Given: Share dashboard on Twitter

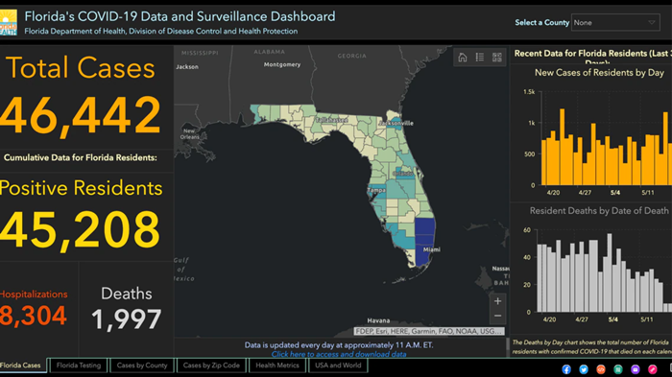Looking at the screenshot, I should (584, 369).
